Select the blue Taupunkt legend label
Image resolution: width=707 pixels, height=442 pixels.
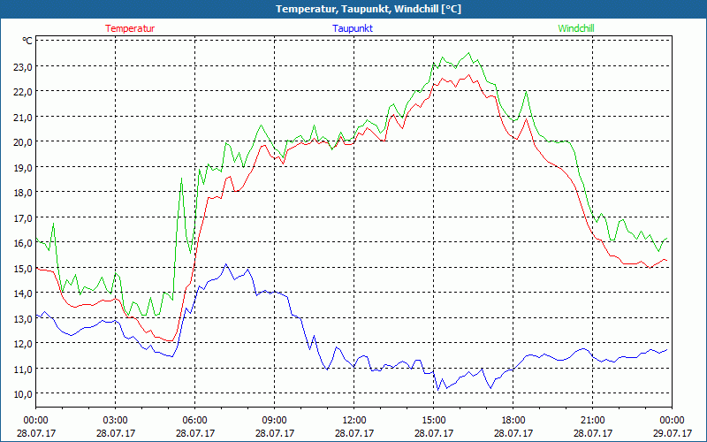[x=353, y=28]
